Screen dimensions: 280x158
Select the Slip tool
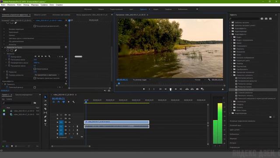pos(45,113)
